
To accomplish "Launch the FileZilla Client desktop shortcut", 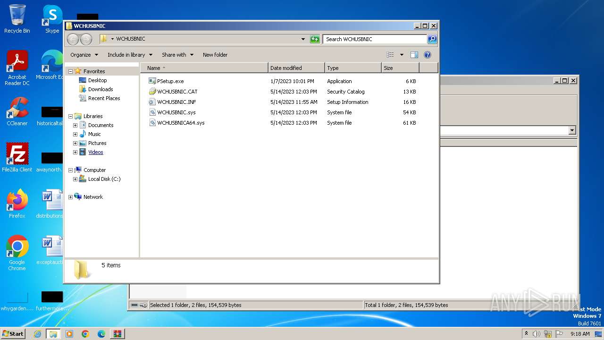I will point(17,157).
